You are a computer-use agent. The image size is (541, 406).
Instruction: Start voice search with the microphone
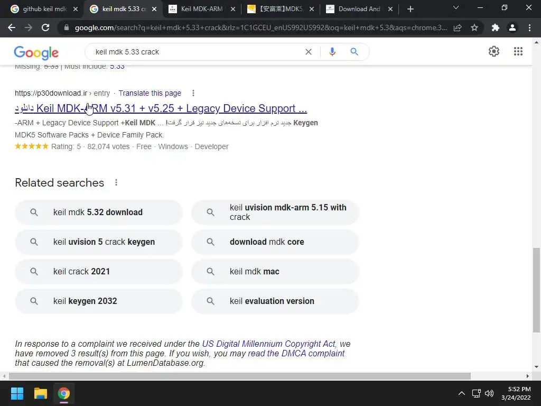click(332, 52)
